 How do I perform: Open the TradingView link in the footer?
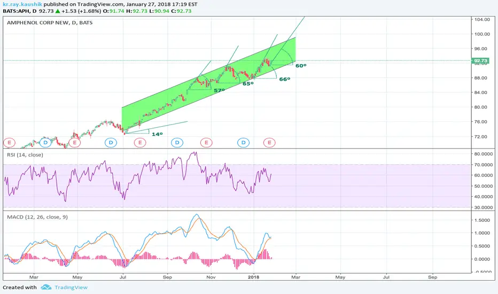click(x=71, y=288)
